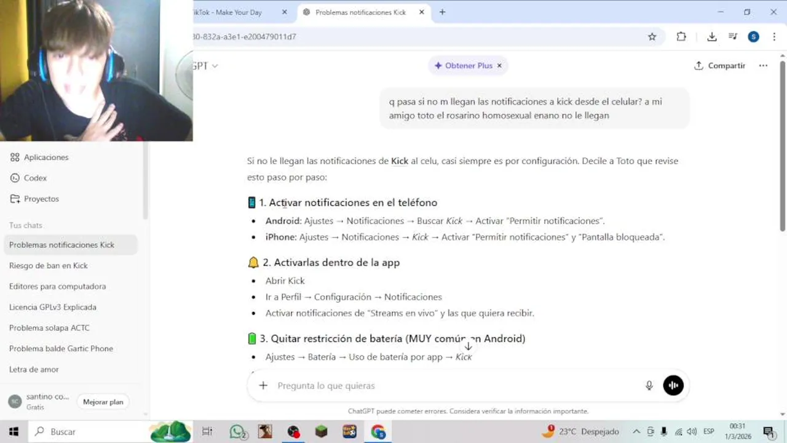Click the Aplicaciones grid icon
Screen dimensions: 787x443
(x=15, y=158)
